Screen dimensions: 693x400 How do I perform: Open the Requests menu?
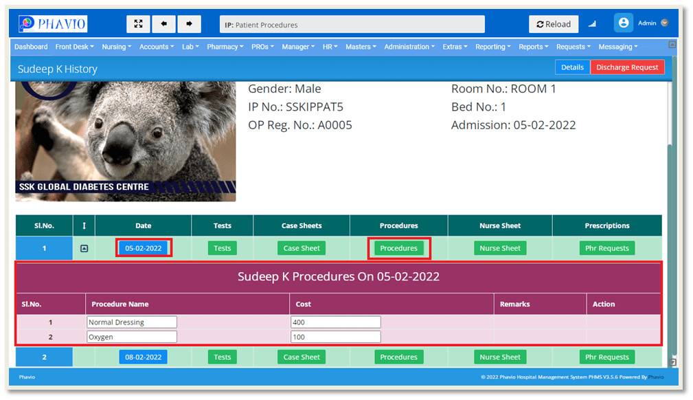[573, 47]
